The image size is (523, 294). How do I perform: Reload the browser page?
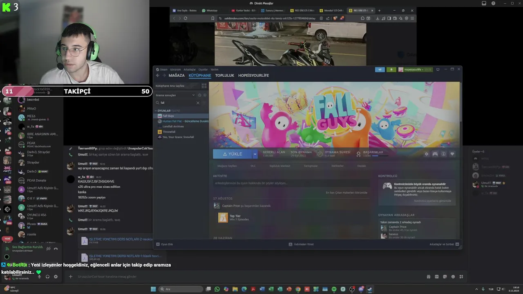pyautogui.click(x=186, y=18)
